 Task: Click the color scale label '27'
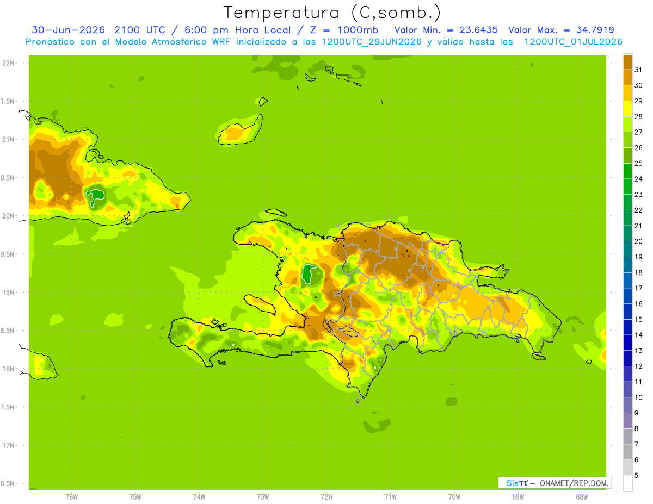tap(638, 132)
